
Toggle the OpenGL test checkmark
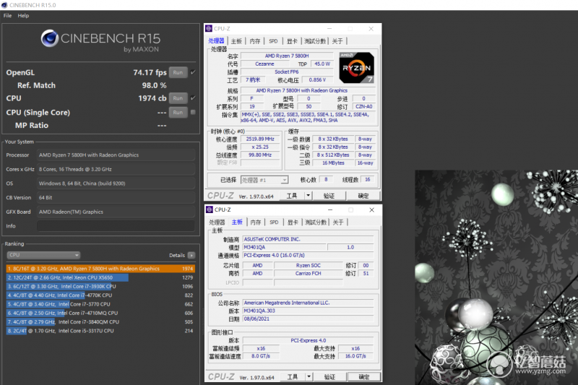[x=193, y=72]
